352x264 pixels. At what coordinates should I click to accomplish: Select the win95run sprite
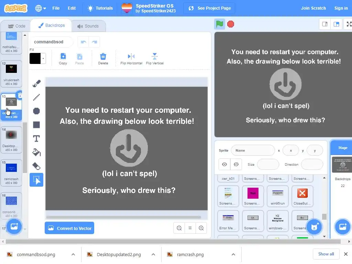point(277,196)
